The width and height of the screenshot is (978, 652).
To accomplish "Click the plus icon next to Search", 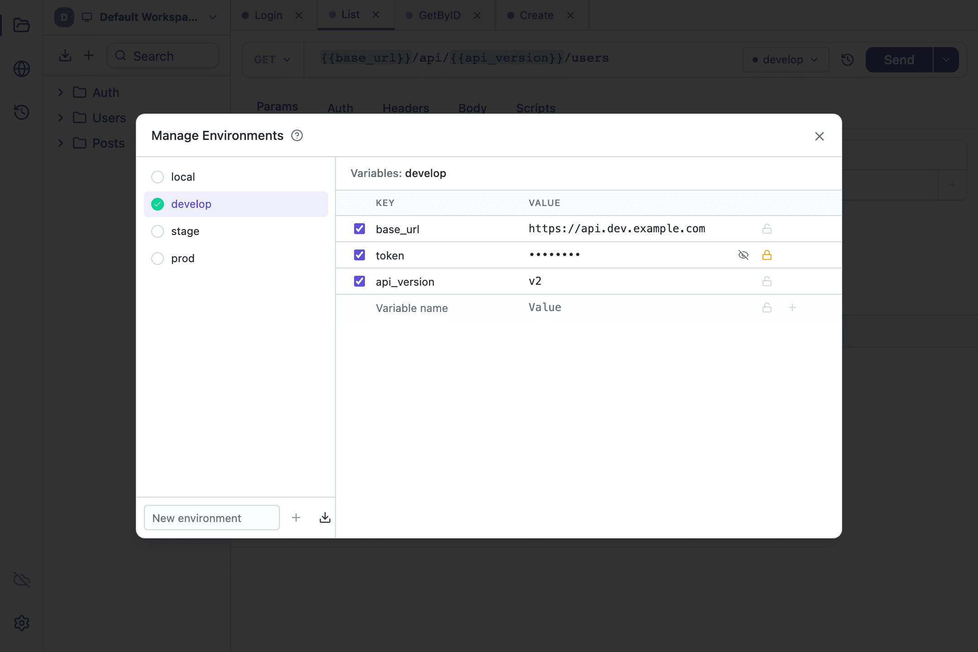I will [89, 55].
